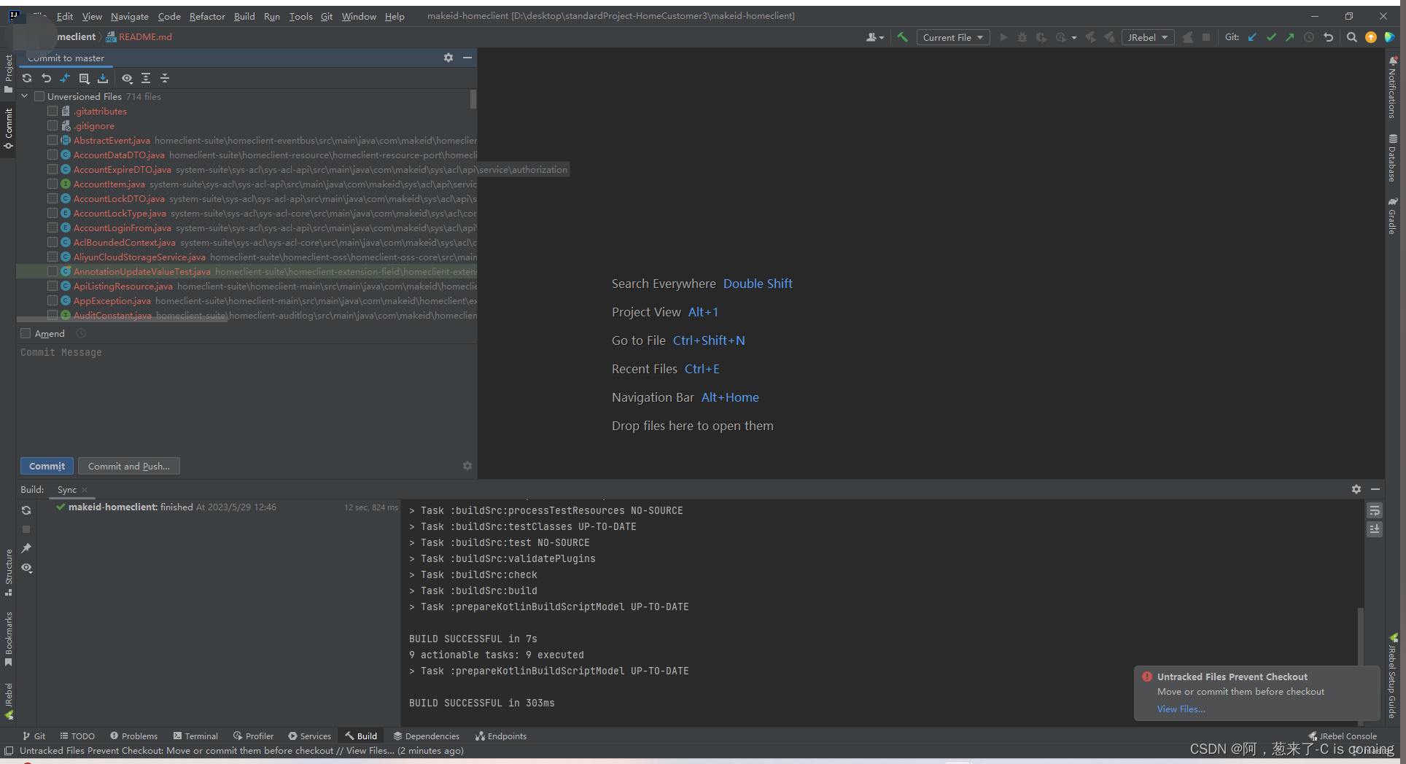The image size is (1406, 764).
Task: Click Commit and Push button
Action: pyautogui.click(x=129, y=466)
